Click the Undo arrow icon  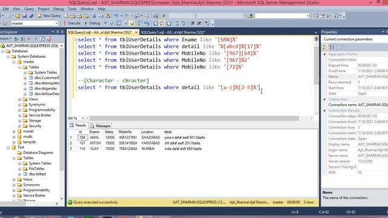[116, 16]
